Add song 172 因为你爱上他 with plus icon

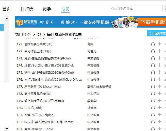point(160,51)
